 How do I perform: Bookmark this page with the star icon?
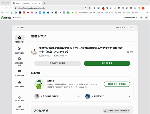[x=90, y=8]
